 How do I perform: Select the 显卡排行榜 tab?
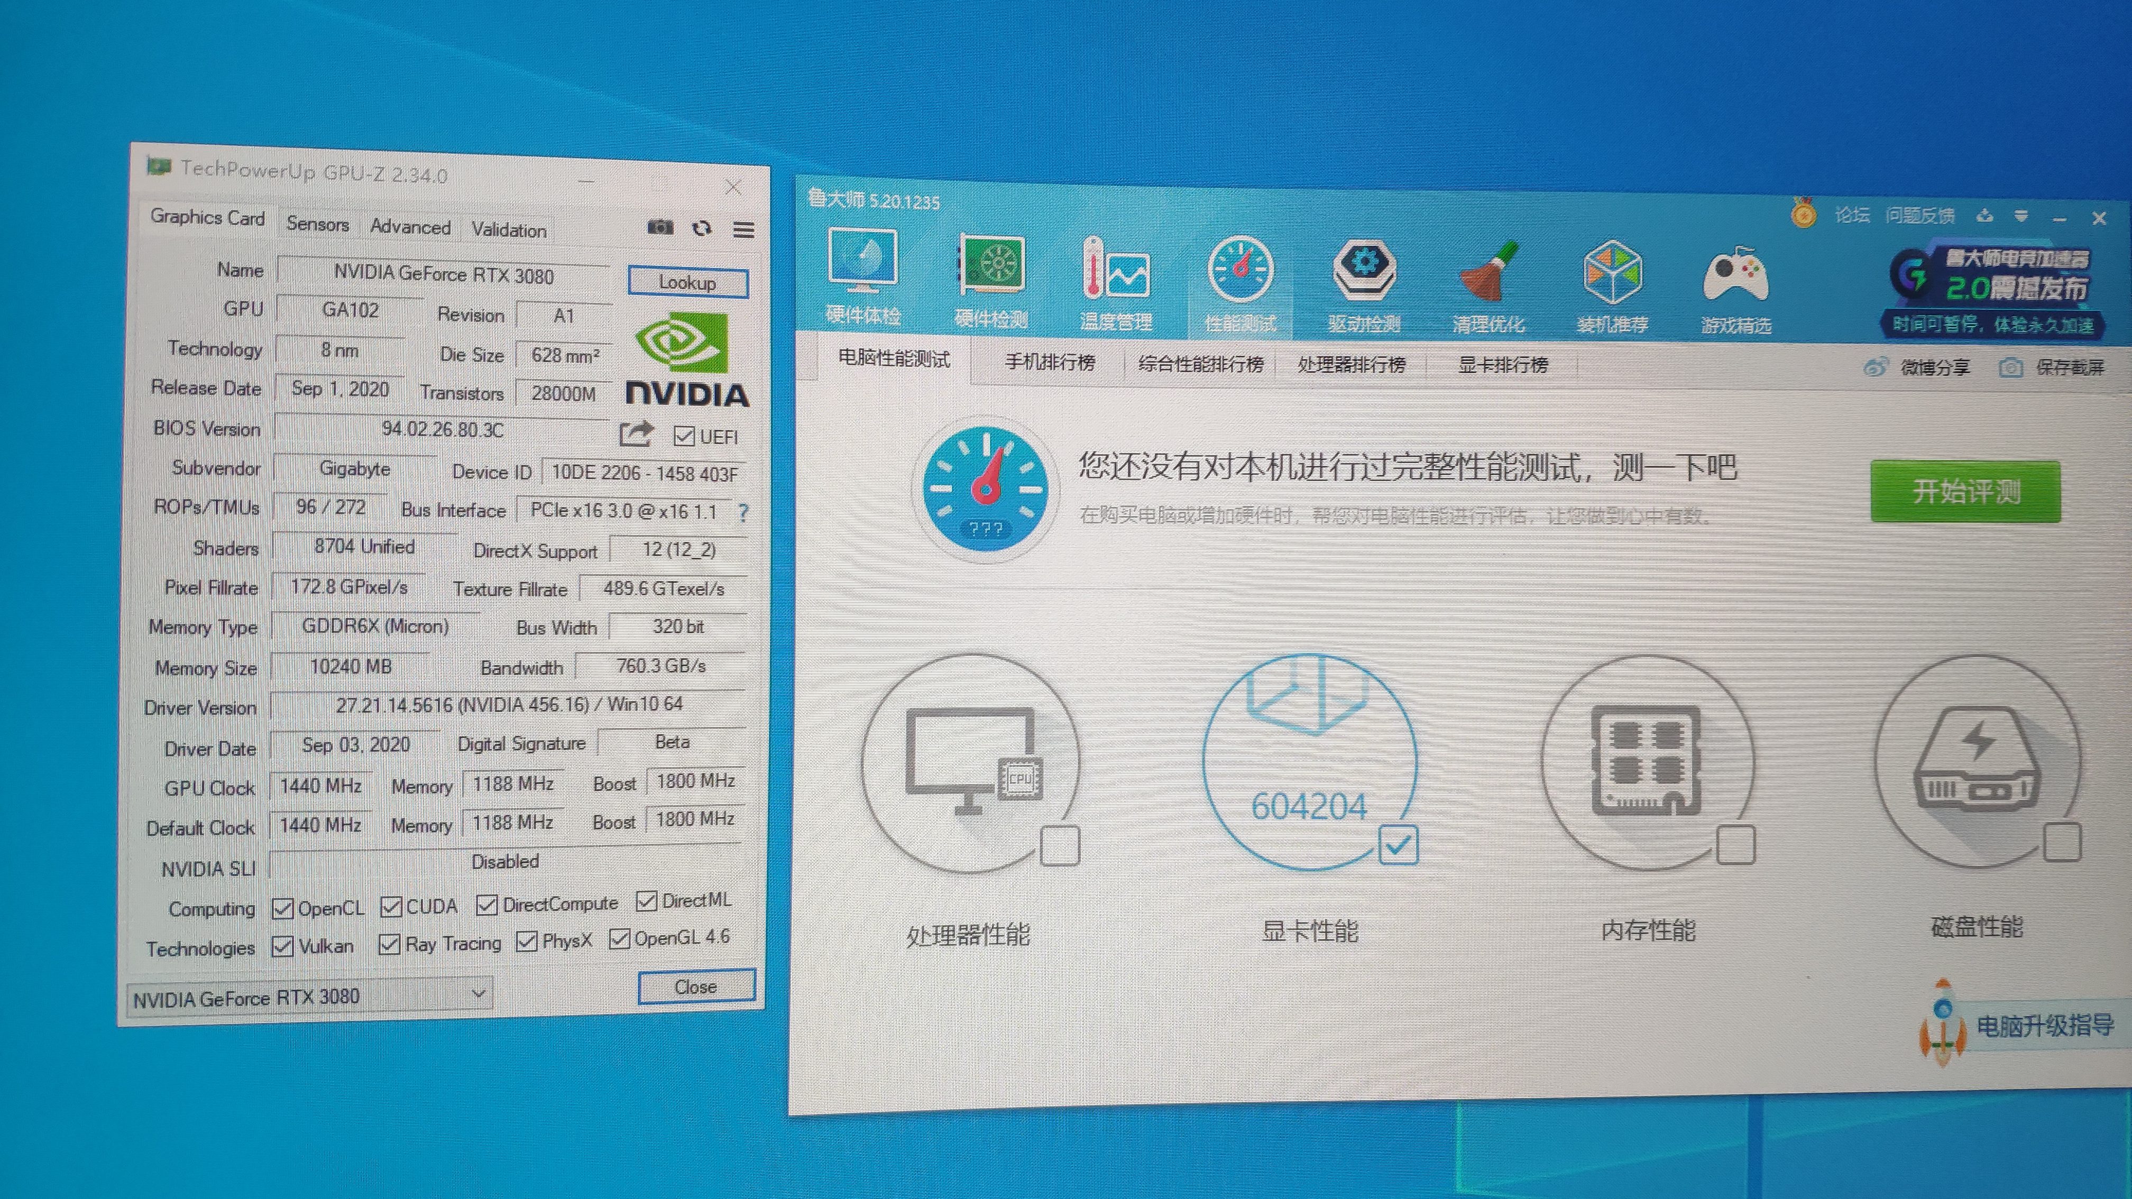coord(1503,365)
